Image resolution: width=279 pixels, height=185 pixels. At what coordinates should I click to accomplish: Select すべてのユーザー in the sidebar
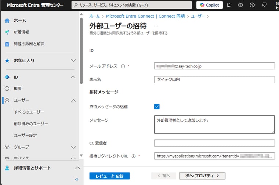point(29,112)
